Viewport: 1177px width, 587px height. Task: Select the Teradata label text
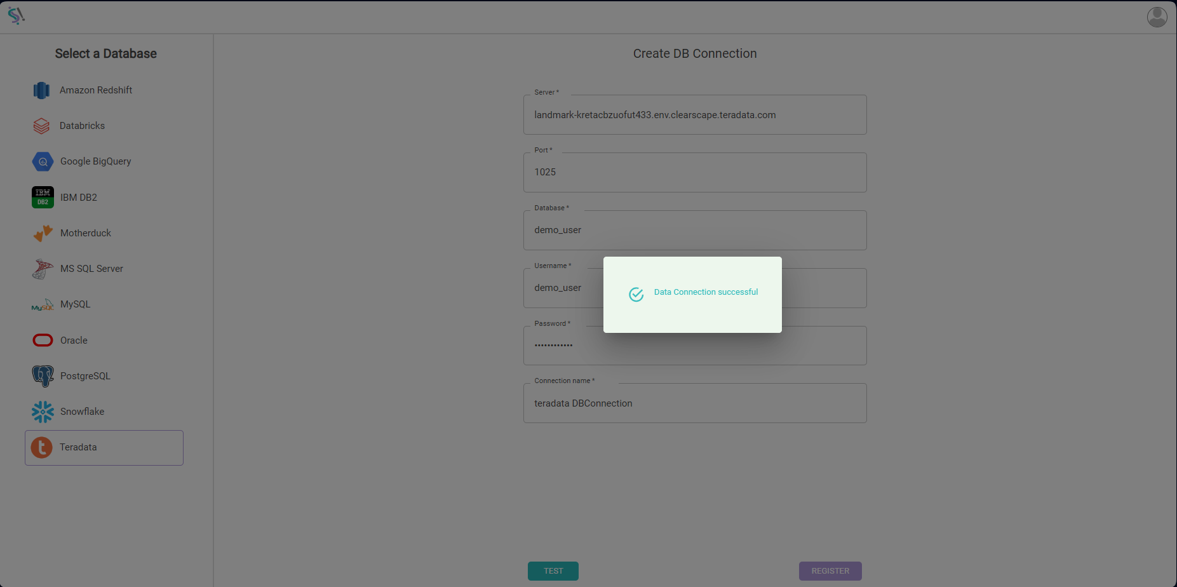[x=78, y=447]
